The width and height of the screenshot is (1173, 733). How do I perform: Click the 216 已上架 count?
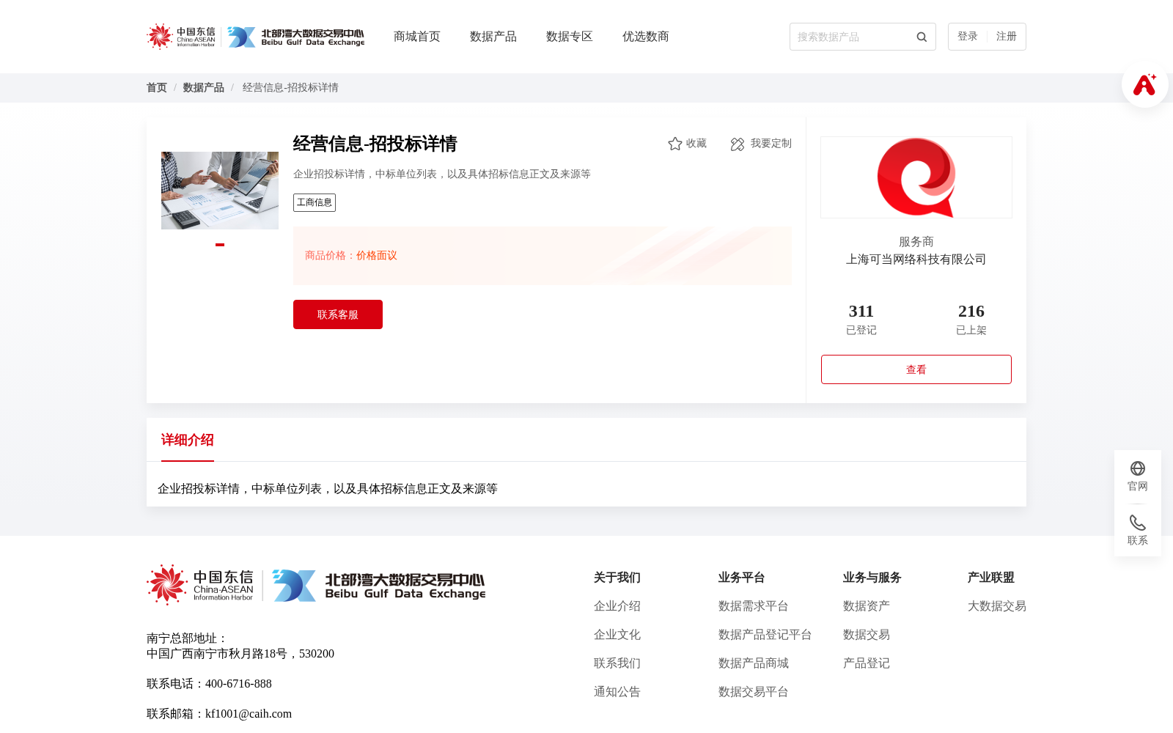pos(971,319)
